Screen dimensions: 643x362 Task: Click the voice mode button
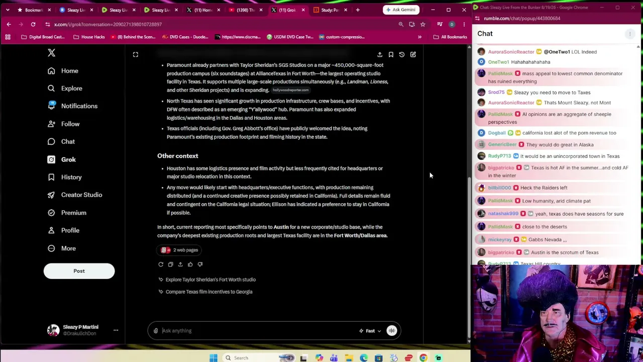coord(392,331)
